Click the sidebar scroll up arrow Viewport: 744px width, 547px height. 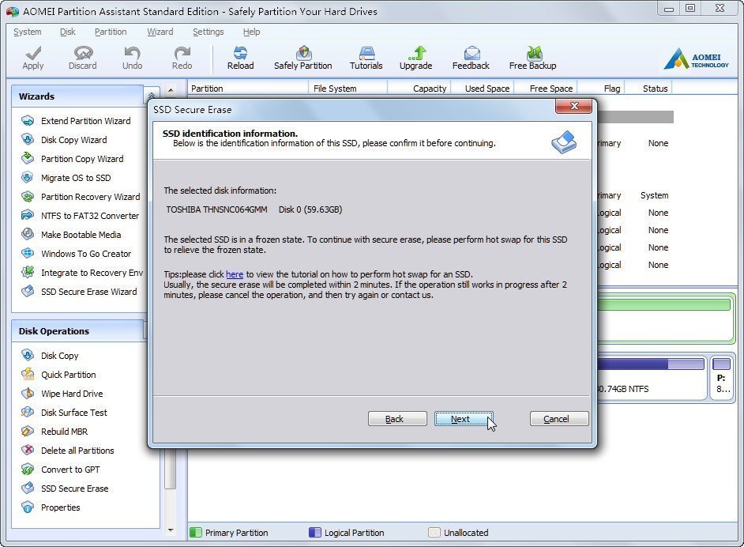coord(171,89)
